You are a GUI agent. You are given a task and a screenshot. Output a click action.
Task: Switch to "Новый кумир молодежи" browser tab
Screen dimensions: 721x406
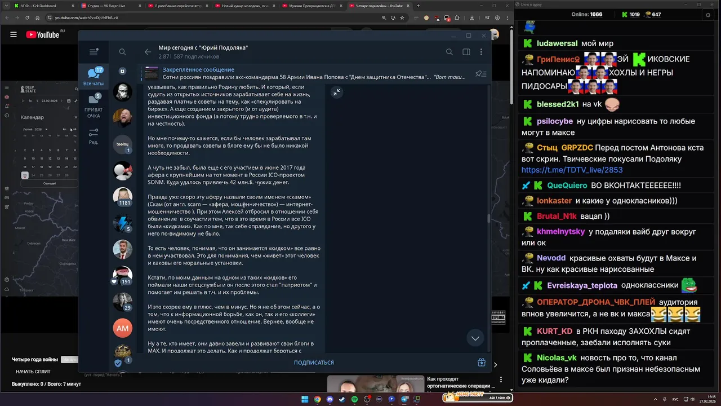click(245, 6)
